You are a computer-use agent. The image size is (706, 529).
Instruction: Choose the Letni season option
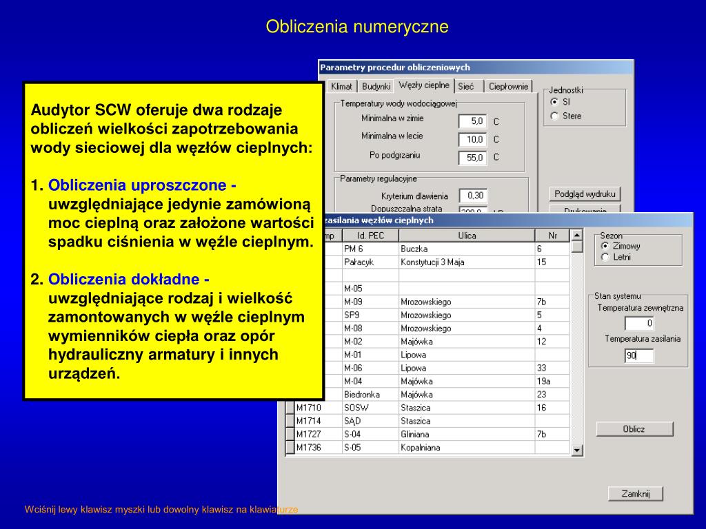605,258
